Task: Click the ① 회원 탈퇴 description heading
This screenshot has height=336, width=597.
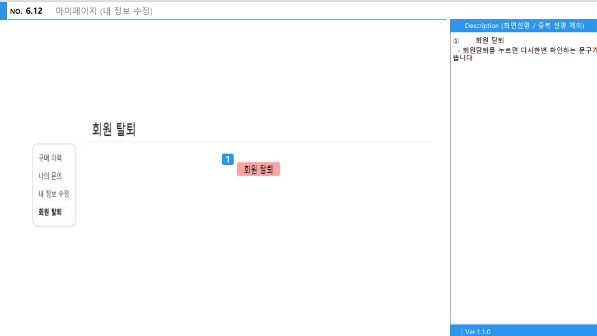Action: (478, 40)
